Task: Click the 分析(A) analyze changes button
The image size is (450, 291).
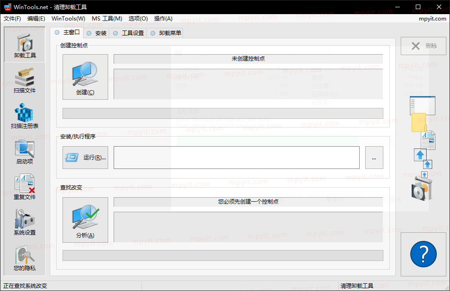Action: 85,220
